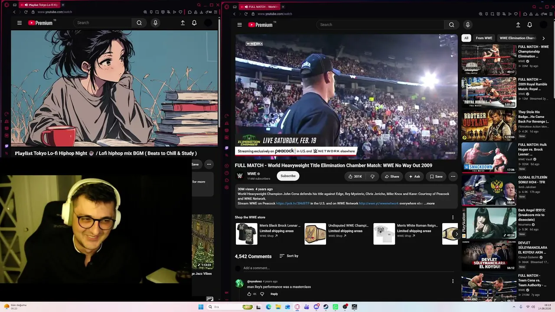The width and height of the screenshot is (555, 312).
Task: Open WhatsApp from the taskbar
Action: point(335,307)
